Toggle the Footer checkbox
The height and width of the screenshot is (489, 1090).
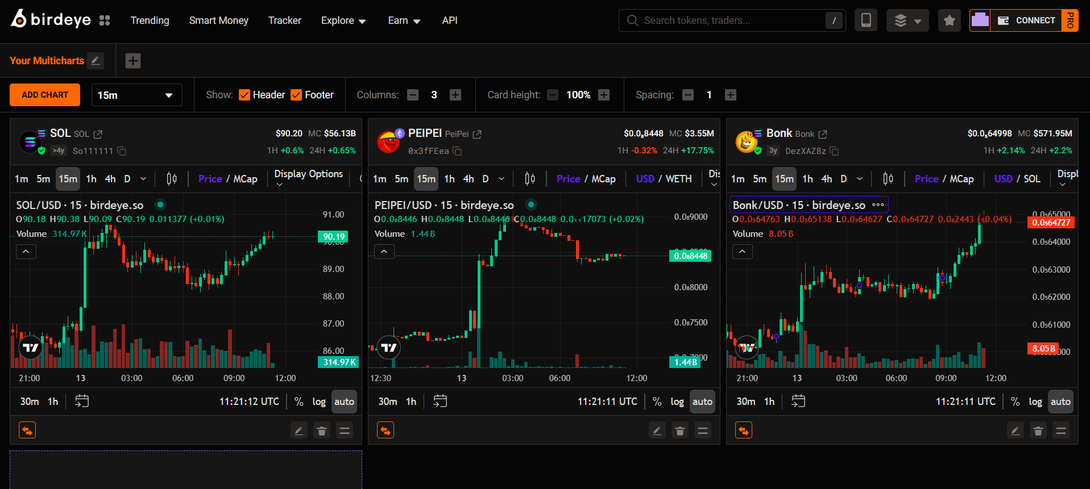pos(296,95)
